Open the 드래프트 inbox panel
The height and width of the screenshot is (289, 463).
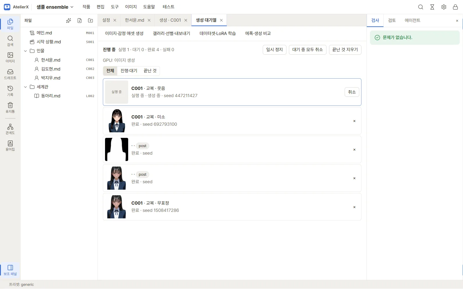tap(10, 74)
